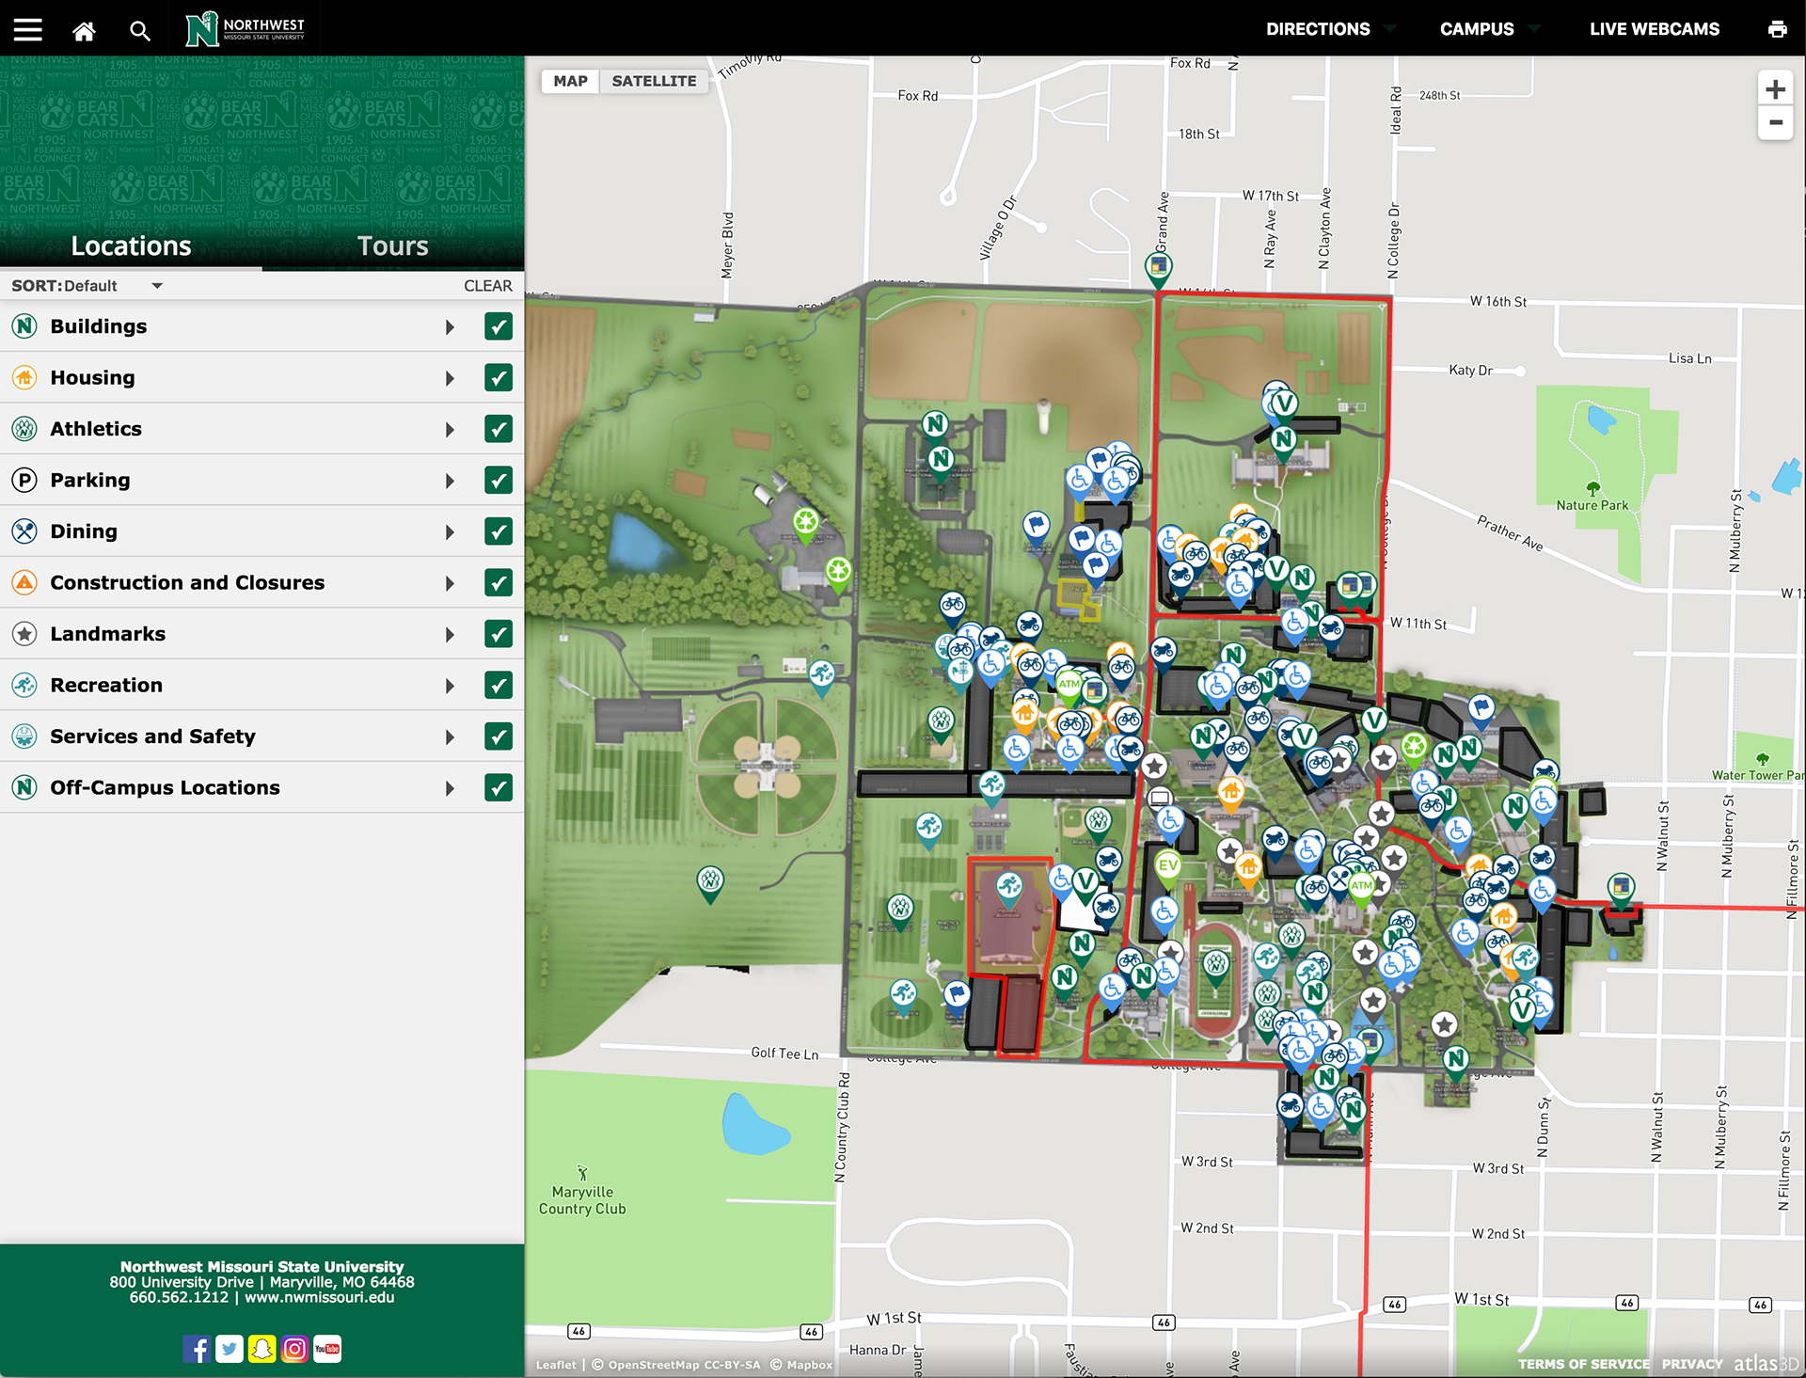Click the Buildings category N icon

click(24, 326)
